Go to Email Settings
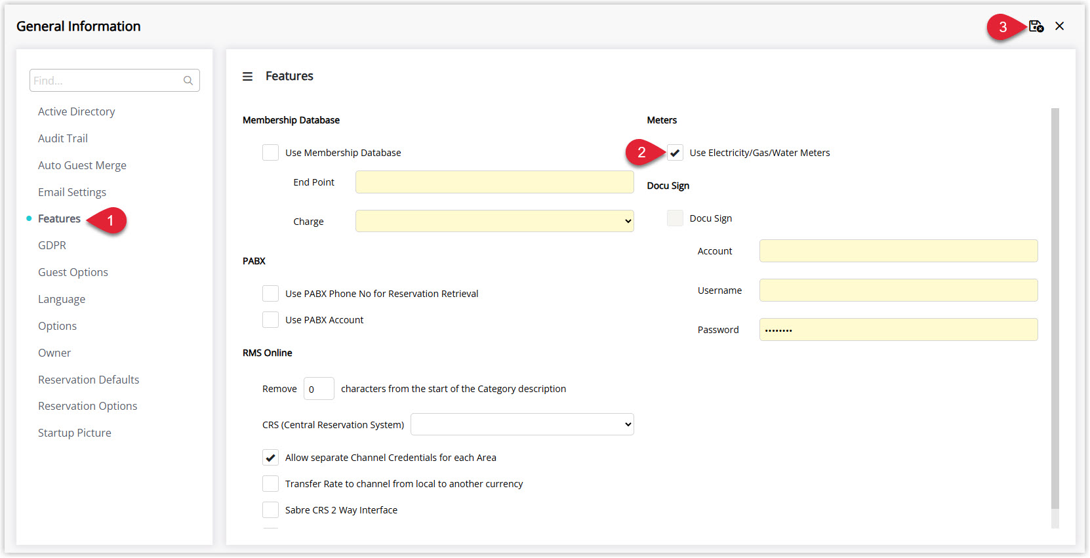1090x558 pixels. tap(72, 192)
